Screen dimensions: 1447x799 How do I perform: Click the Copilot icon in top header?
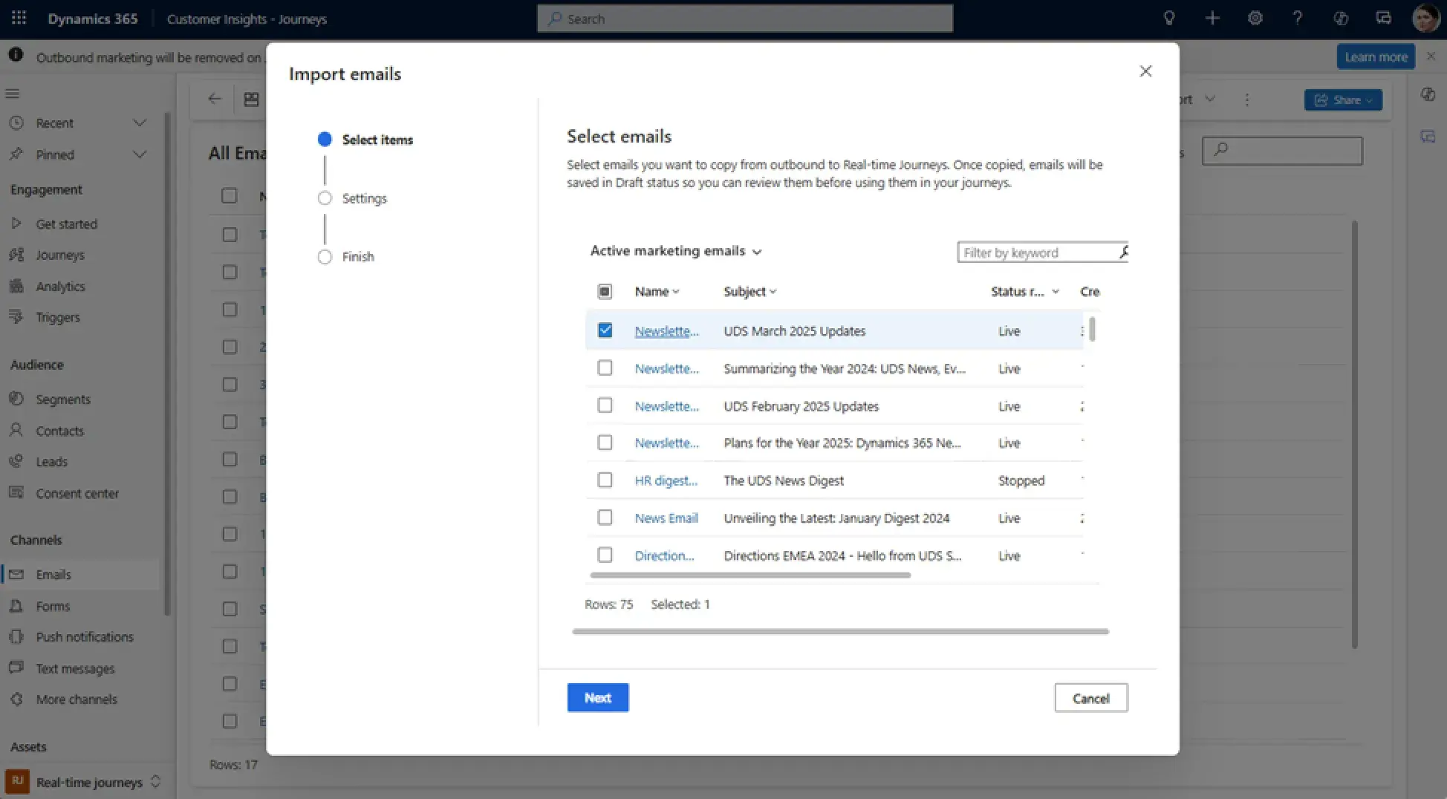(1340, 19)
